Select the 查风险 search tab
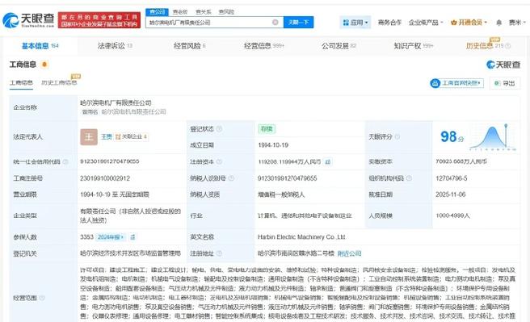 226,12
